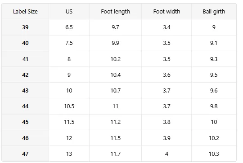
Task: Click ball girth 10.3 cell
Action: [214, 154]
